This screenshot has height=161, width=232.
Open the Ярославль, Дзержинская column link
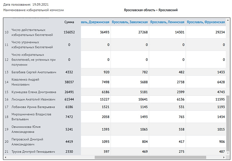tap(95, 22)
